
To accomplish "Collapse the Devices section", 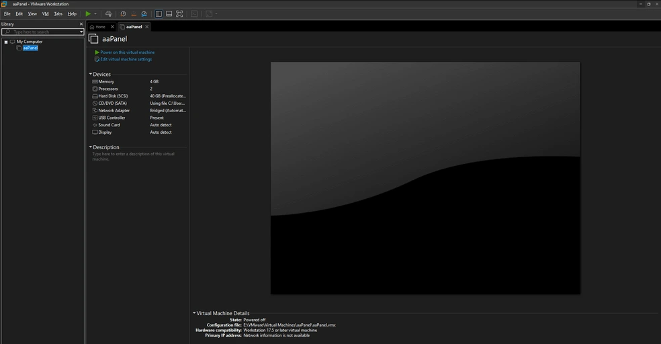I will tap(91, 74).
